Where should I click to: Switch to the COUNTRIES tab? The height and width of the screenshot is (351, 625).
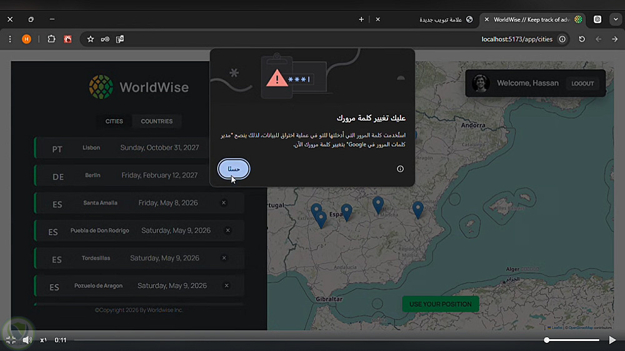point(157,121)
